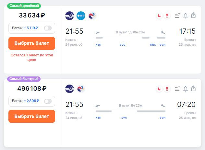Screen dimensions: 205x150
Task: Click the moon icon on the fastest ticket
Action: (159, 89)
